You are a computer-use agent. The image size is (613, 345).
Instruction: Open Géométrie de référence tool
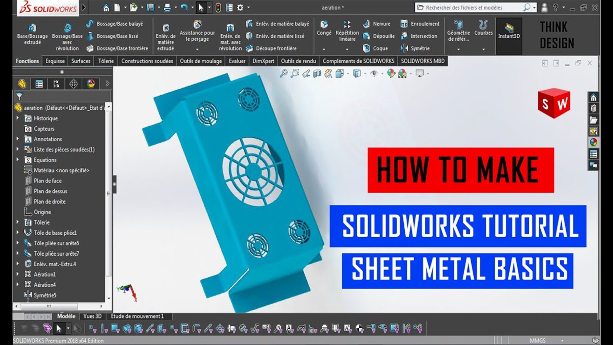(458, 31)
